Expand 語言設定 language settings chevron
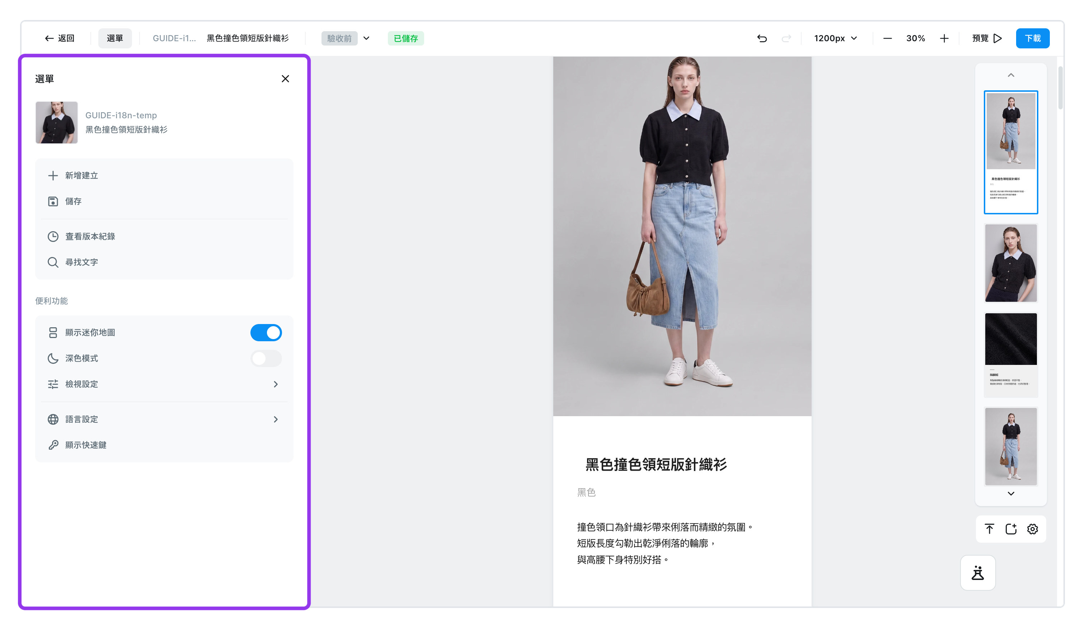 (x=276, y=419)
